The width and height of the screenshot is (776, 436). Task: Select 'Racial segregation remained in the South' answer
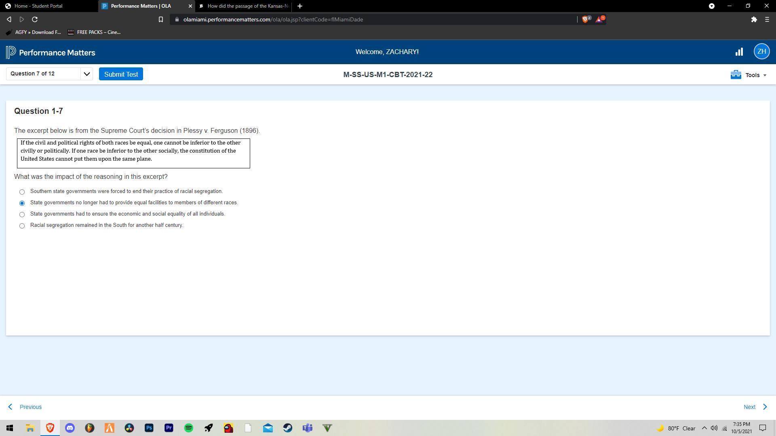tap(22, 226)
